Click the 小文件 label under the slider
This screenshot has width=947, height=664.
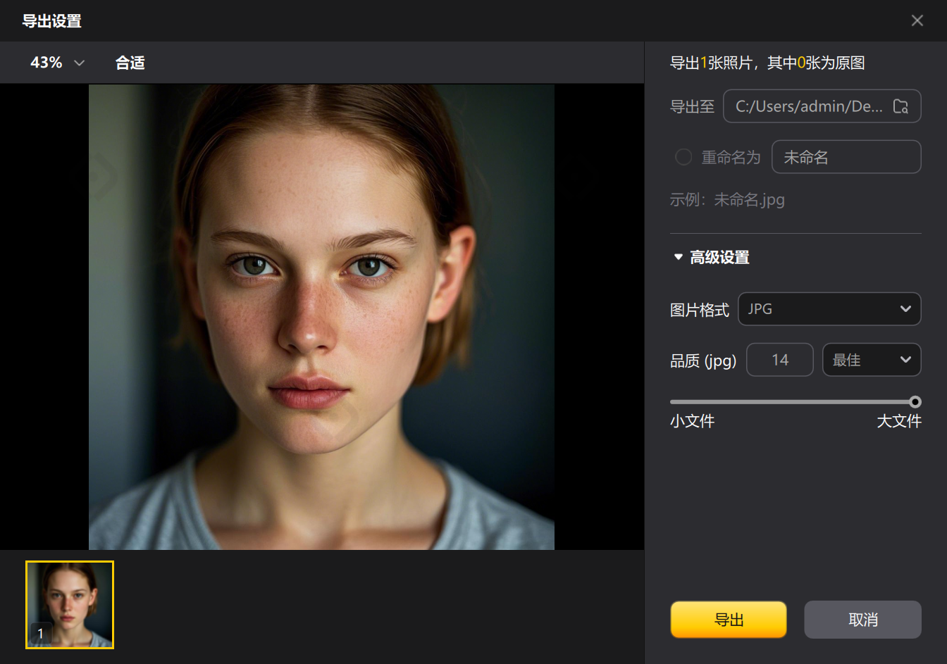pyautogui.click(x=692, y=421)
